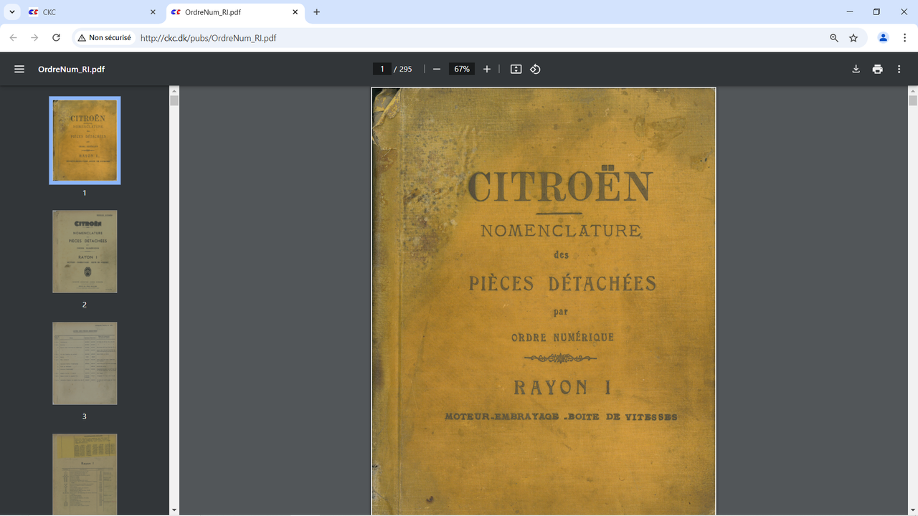
Task: Click the browser back arrow
Action: tap(13, 38)
